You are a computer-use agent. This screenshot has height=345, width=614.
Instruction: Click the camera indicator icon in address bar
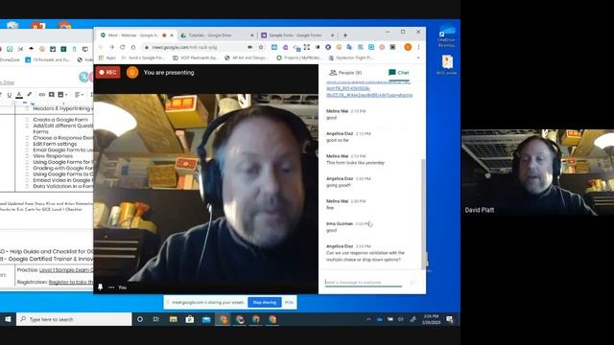coord(249,47)
